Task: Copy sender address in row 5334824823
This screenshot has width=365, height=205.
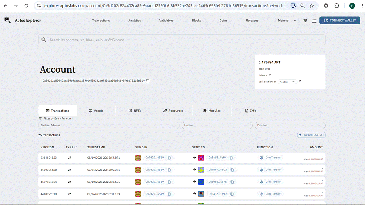Action: (169, 158)
